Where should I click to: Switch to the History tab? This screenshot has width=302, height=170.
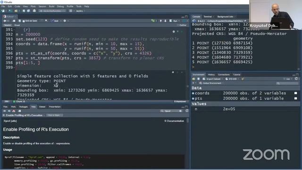tap(211, 75)
